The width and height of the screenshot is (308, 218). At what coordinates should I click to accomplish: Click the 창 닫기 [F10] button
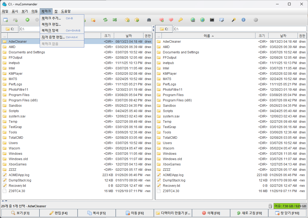click(x=287, y=213)
